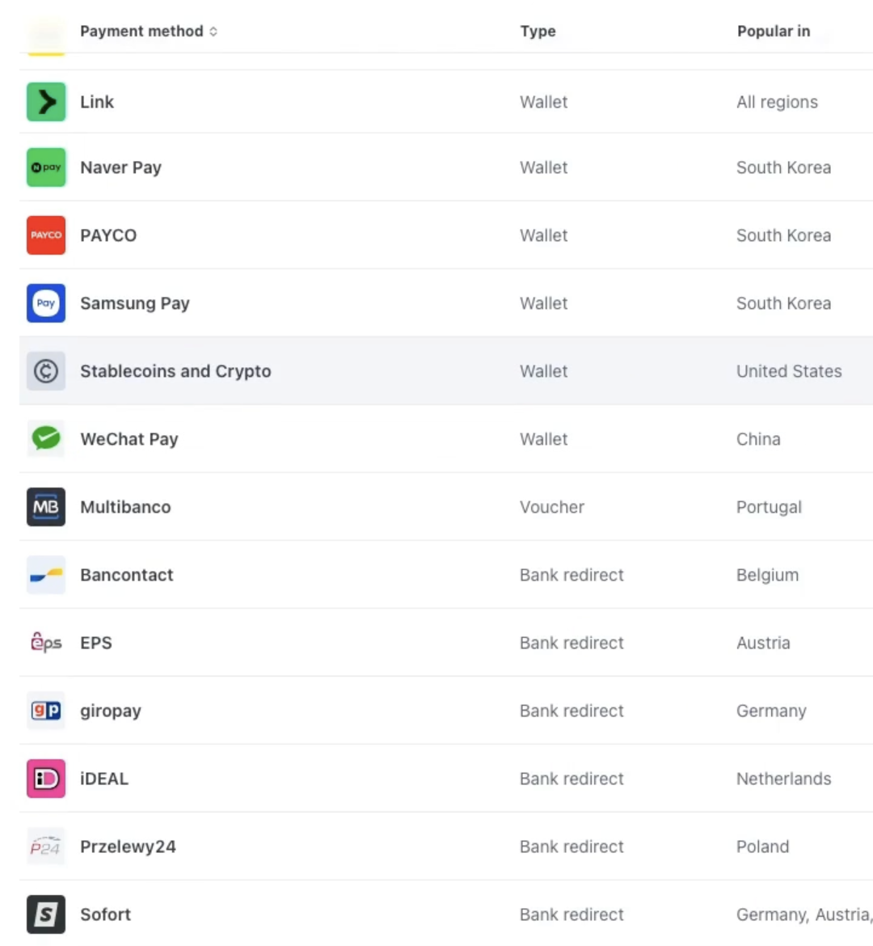Click the Link wallet icon
873x946 pixels.
coord(46,102)
